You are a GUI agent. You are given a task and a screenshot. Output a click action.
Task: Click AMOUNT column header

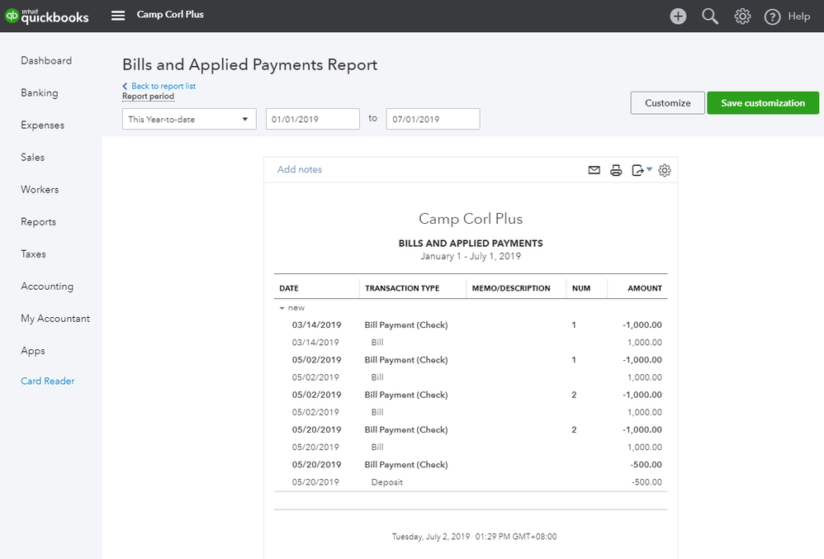click(645, 288)
